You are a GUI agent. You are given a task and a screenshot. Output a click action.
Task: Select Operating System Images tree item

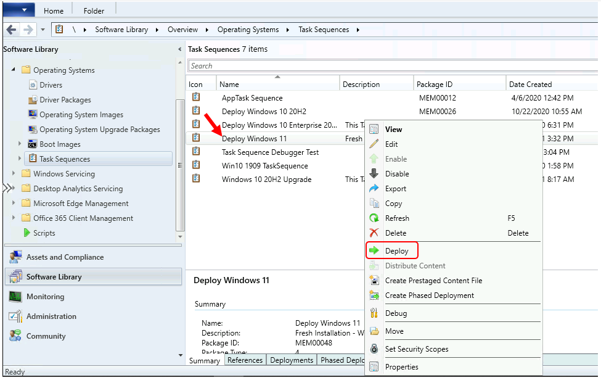(81, 114)
